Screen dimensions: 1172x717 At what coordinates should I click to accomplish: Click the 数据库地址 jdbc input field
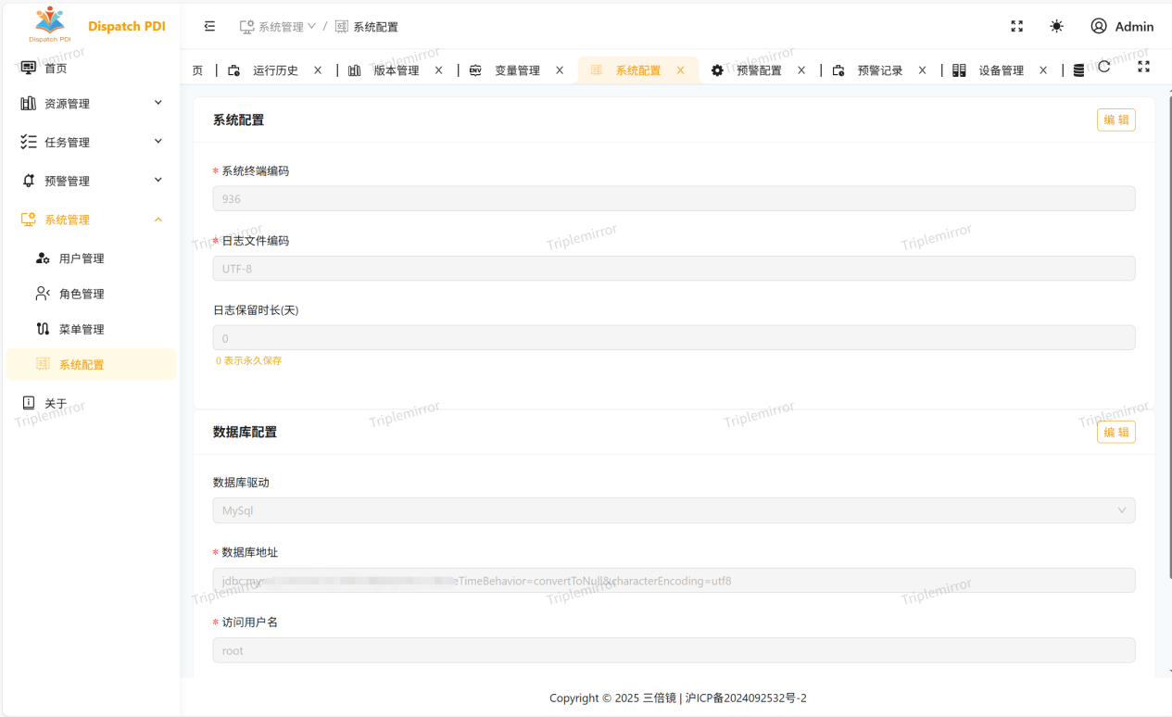[x=674, y=581]
